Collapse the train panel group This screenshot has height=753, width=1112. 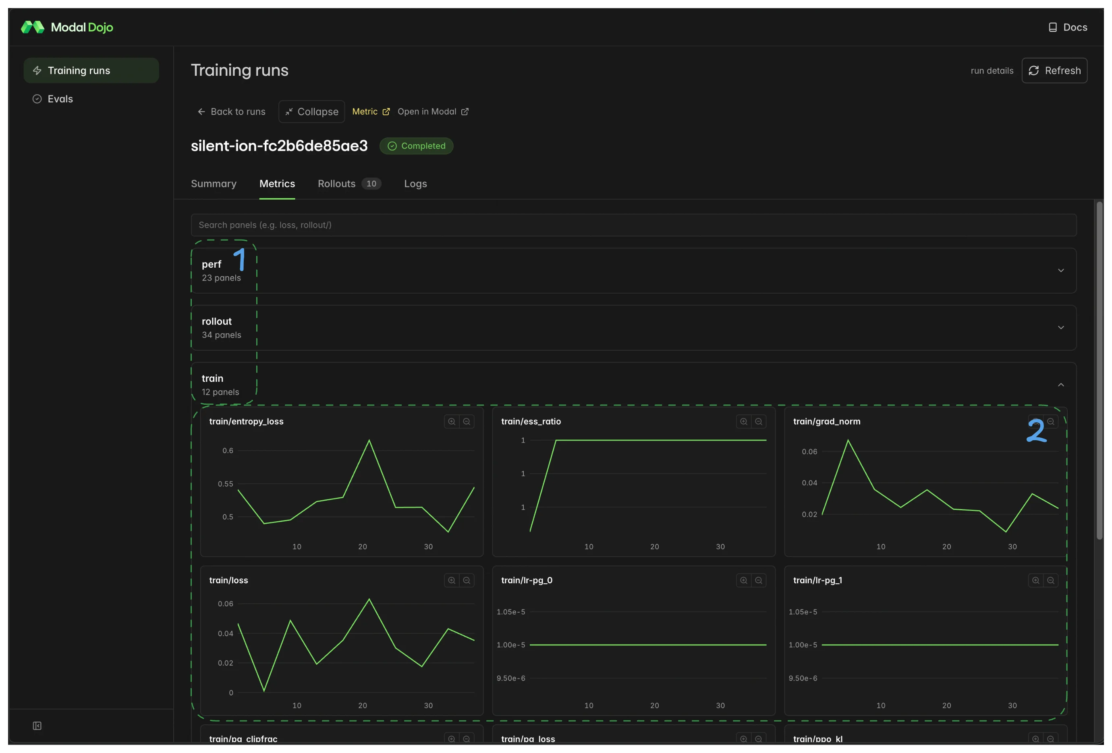633,385
